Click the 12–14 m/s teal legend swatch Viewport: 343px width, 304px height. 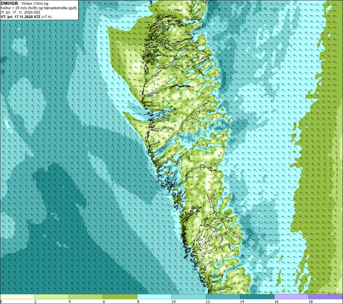tap(223, 296)
